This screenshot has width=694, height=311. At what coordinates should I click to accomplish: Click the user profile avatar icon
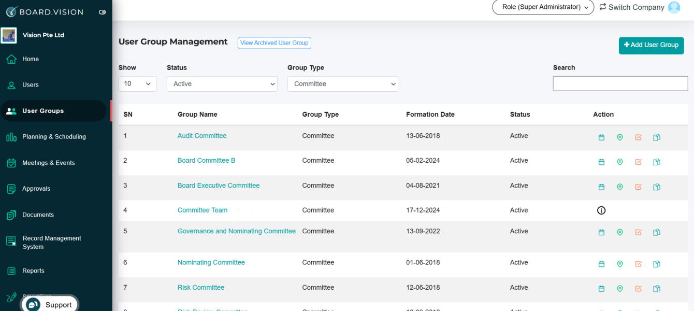pyautogui.click(x=674, y=7)
